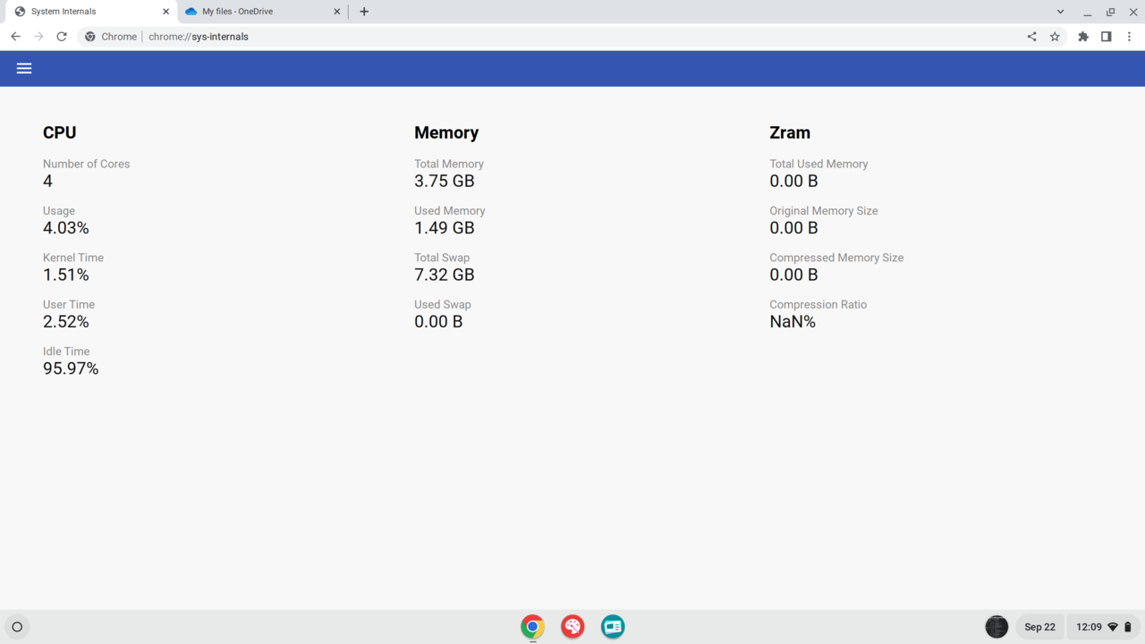1145x644 pixels.
Task: Close the System Internals tab
Action: coord(165,12)
